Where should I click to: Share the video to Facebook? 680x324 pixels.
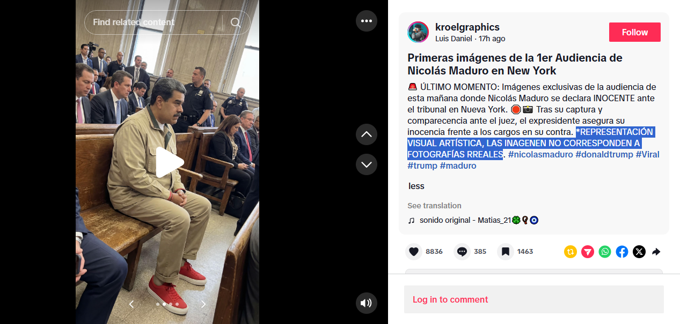pyautogui.click(x=622, y=252)
